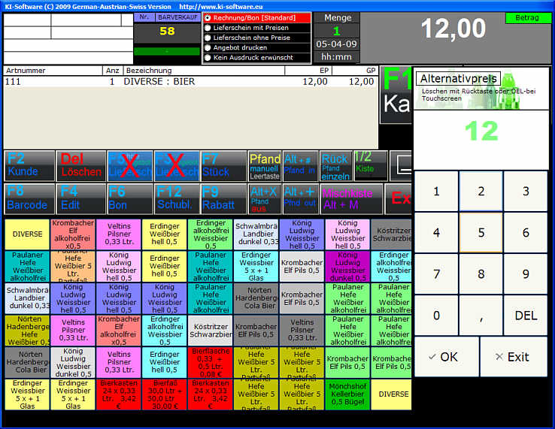Click the keypad DEL key

526,316
